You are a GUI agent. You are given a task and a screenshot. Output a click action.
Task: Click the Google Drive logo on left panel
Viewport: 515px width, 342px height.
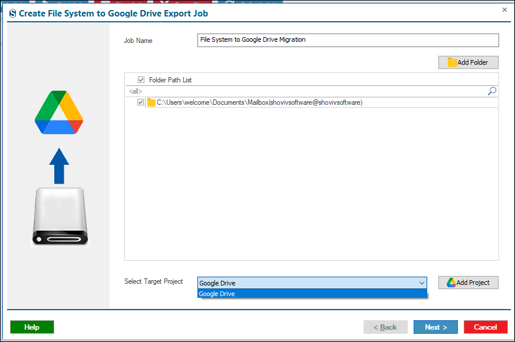[x=59, y=112]
